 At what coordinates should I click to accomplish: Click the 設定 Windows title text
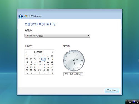(35, 16)
